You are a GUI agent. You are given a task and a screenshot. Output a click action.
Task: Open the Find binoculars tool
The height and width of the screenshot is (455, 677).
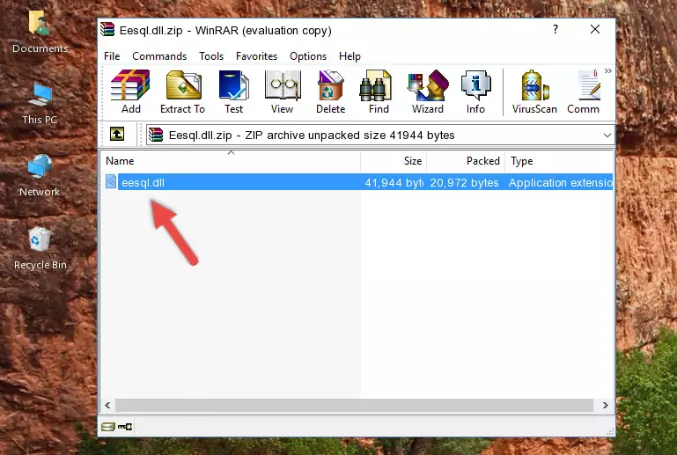coord(379,92)
